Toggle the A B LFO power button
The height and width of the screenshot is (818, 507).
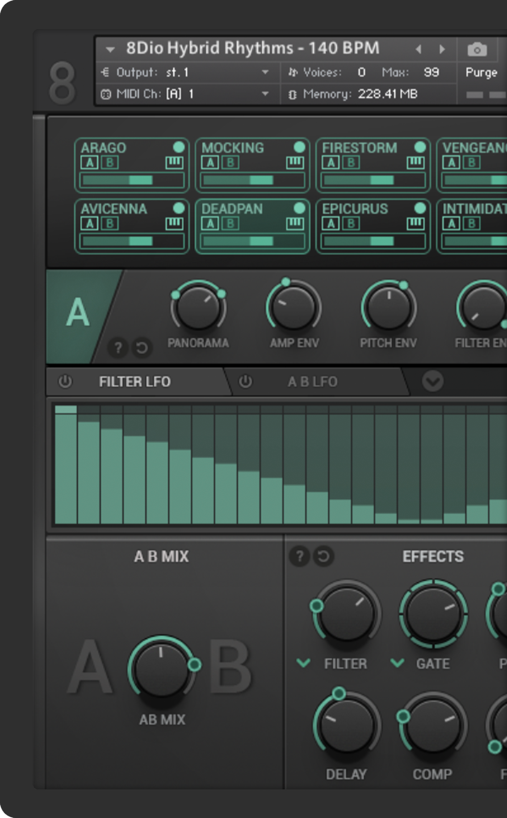[x=245, y=382]
